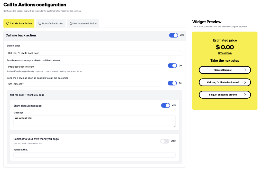Open the Not Interested Action tab
The width and height of the screenshot is (263, 171).
coord(83,23)
